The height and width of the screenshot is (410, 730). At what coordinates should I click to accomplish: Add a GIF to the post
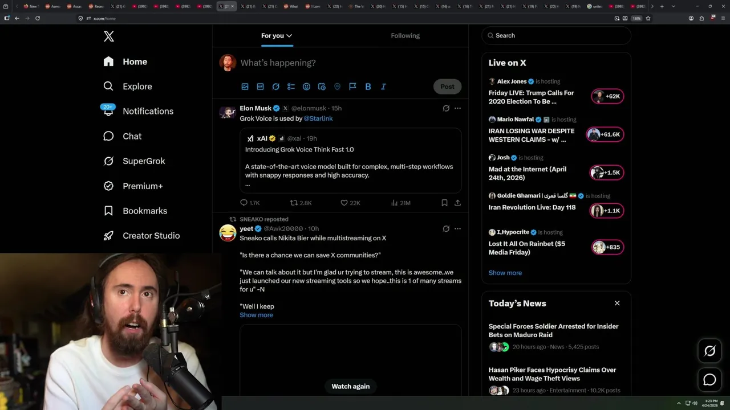pos(260,87)
